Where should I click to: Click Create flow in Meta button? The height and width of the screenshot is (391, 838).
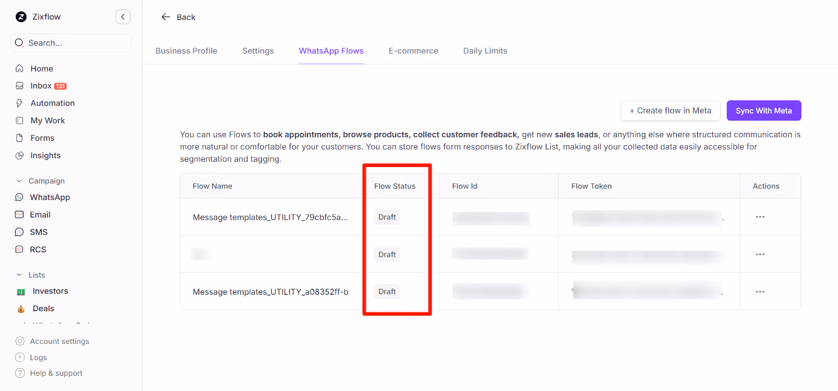[x=670, y=110]
